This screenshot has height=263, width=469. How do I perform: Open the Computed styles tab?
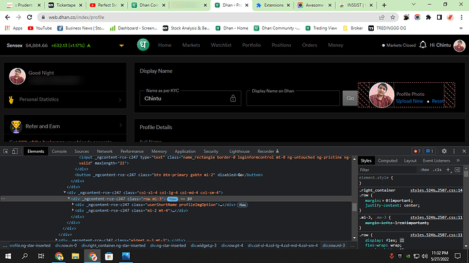coord(387,160)
